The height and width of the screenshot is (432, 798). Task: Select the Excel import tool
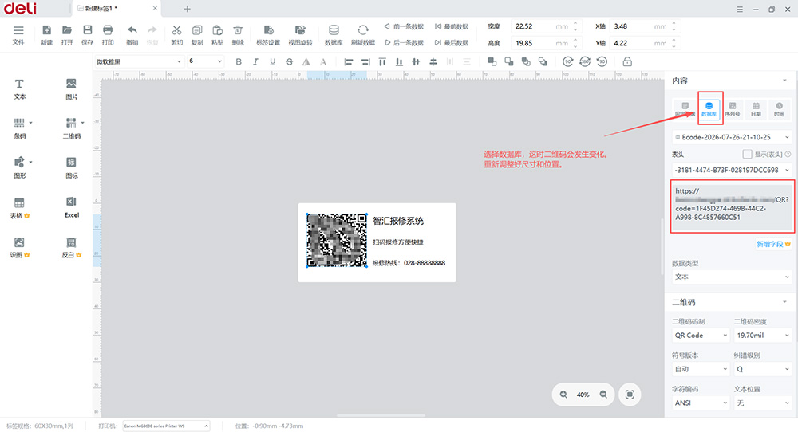point(71,207)
